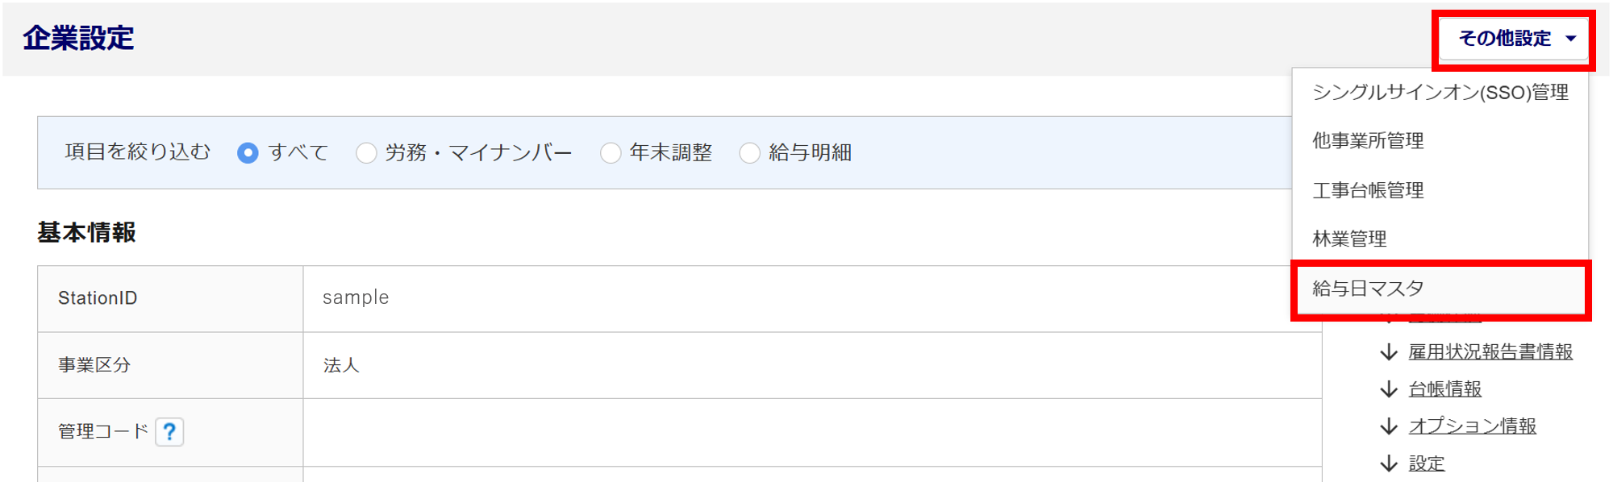Viewport: 1613px width, 482px height.
Task: Click the question mark help icon beside 管理コード
Action: pos(169,432)
